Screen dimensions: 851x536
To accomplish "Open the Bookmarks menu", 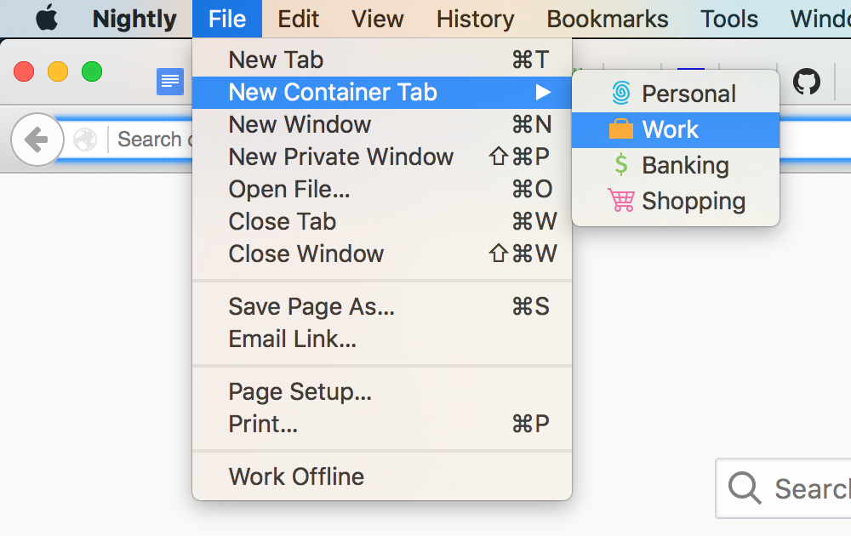I will click(x=608, y=19).
